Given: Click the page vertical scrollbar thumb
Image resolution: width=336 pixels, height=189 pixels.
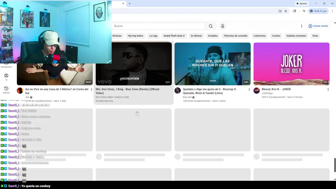Looking at the screenshot, I should pos(335,165).
